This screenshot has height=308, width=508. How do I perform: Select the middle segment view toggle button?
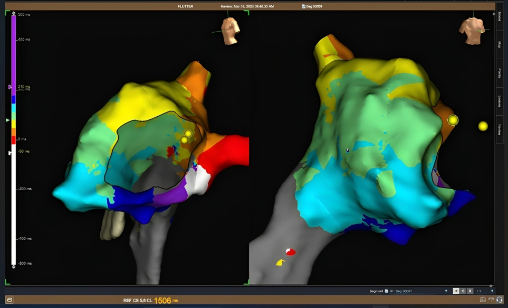463,291
